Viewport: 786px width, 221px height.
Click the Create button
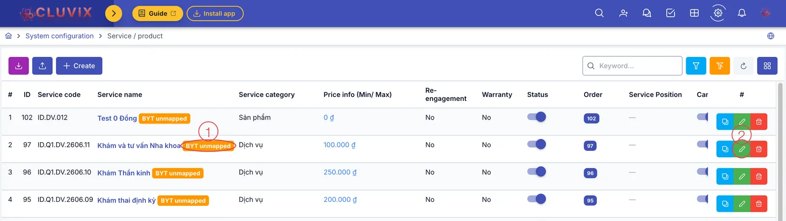tap(79, 66)
